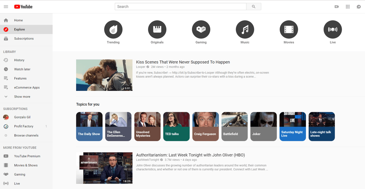Open Joker topic card
The image size is (365, 189).
pos(264,127)
